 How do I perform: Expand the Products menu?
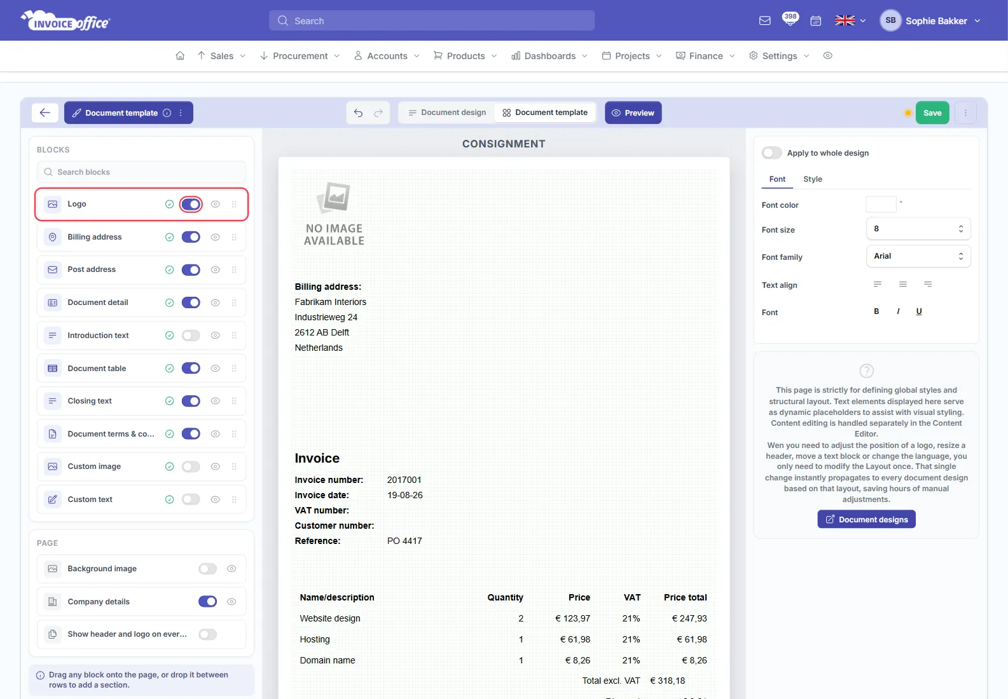tap(466, 56)
